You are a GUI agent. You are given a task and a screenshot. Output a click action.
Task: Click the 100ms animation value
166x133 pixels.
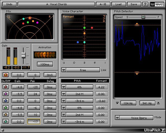45,64
